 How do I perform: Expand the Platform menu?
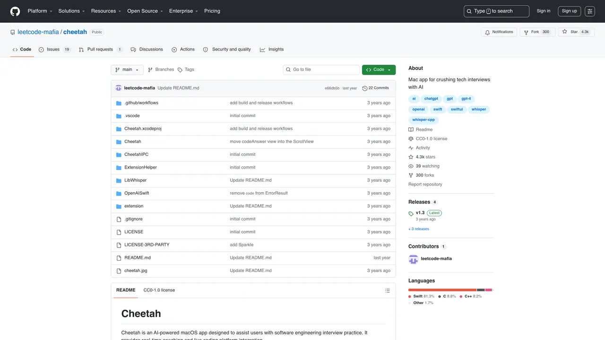click(x=40, y=11)
